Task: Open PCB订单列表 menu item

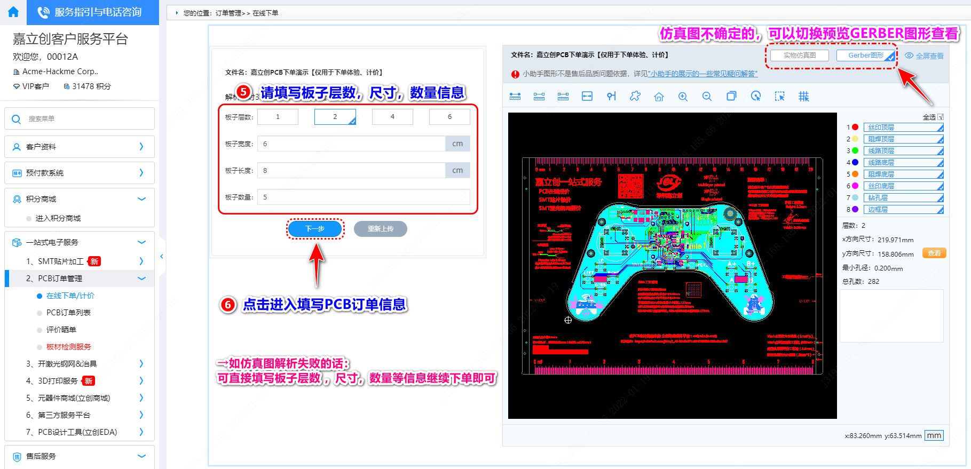Action: (68, 313)
